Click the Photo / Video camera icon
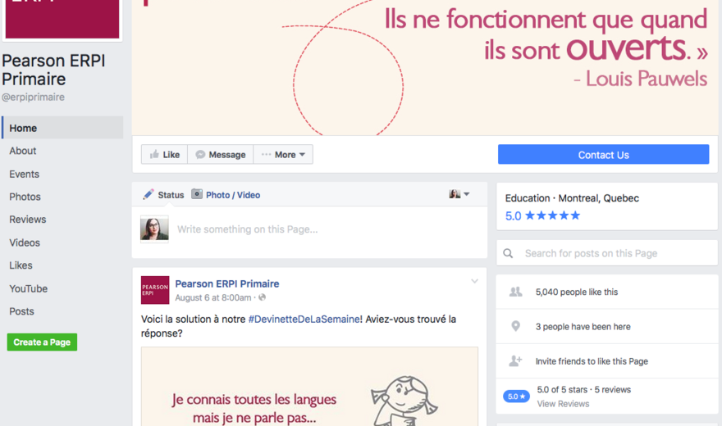Viewport: 722px width, 426px height. pyautogui.click(x=197, y=194)
